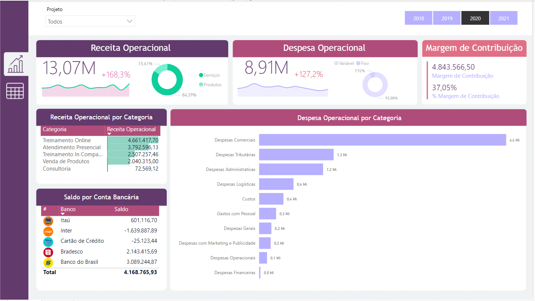Click the 4.843.566,50 margin value
This screenshot has height=301, width=535.
pyautogui.click(x=453, y=67)
